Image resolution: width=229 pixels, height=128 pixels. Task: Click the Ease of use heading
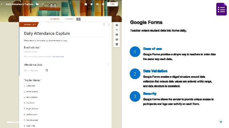click(152, 49)
